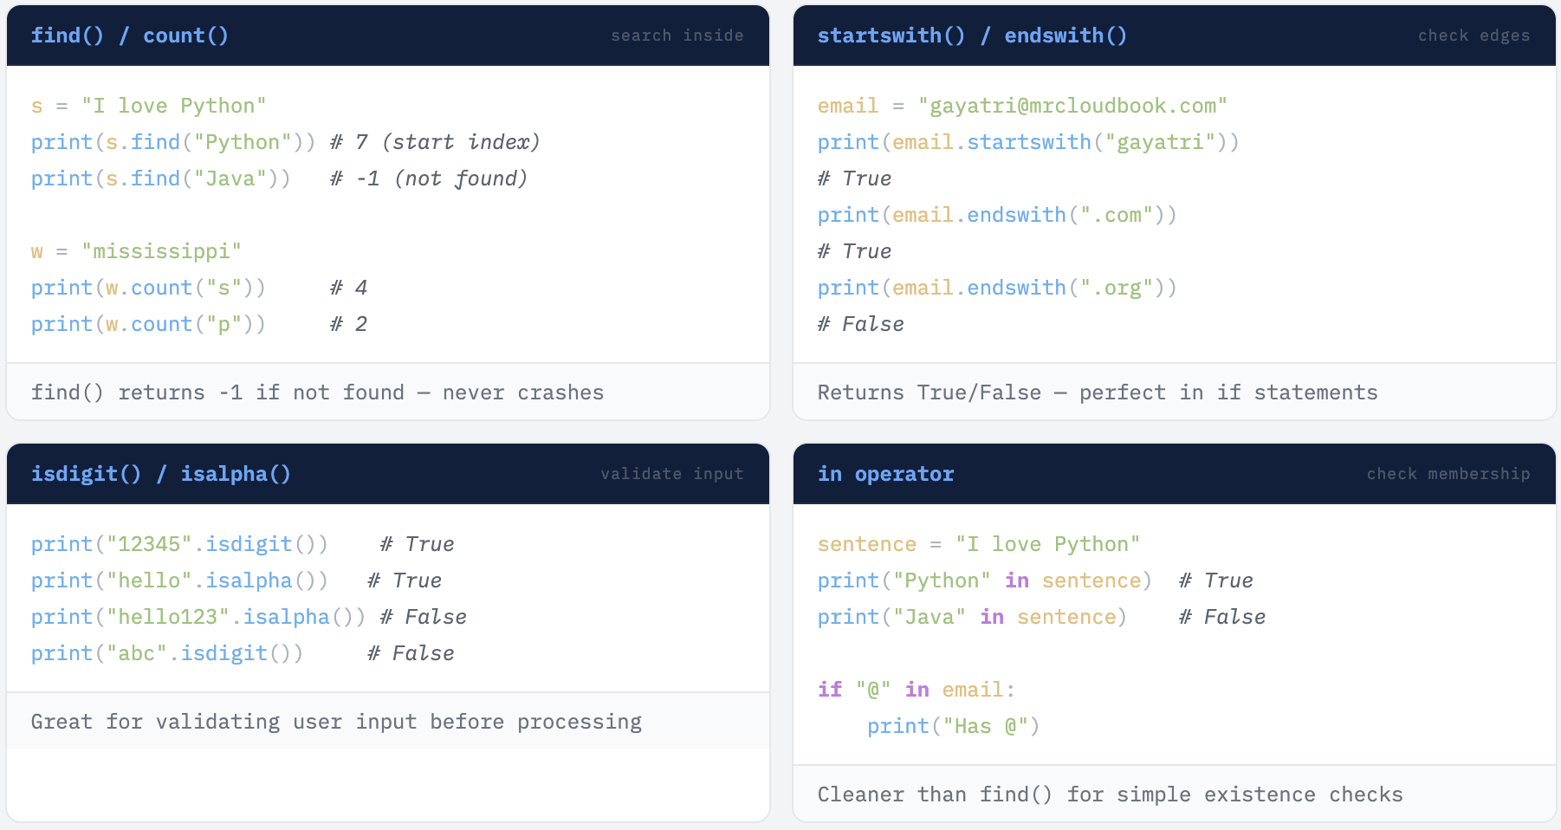Click the "find() returns -1 if not found" footer note
Screen dimensions: 1561x830
[x=317, y=392]
